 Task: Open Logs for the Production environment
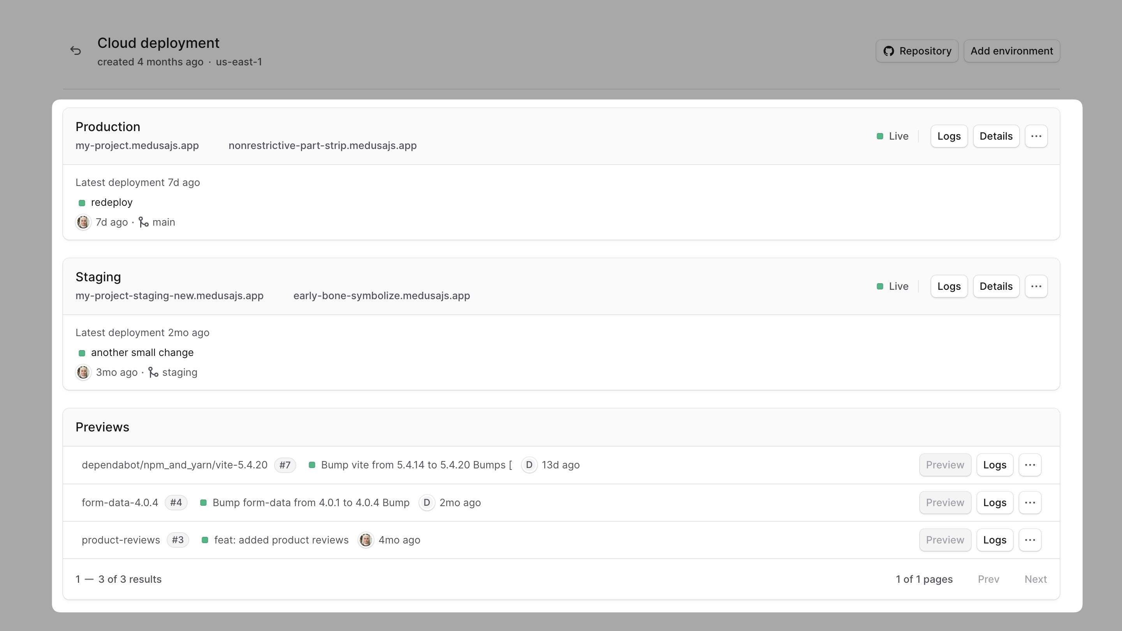pyautogui.click(x=949, y=136)
